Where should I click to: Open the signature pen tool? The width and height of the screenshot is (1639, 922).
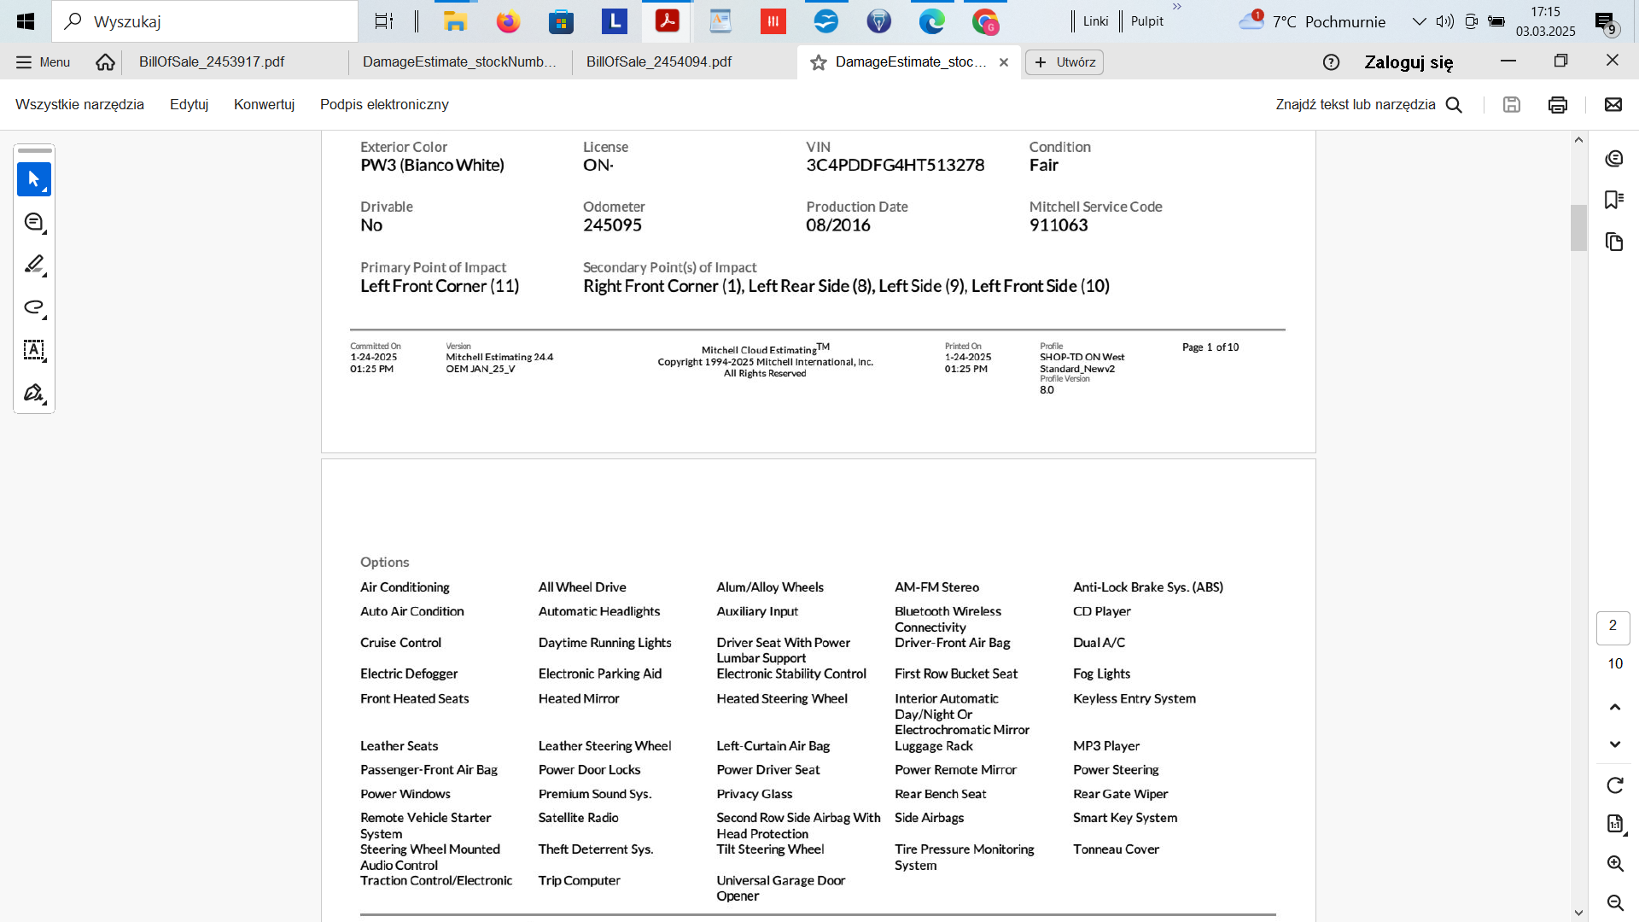[x=34, y=393]
